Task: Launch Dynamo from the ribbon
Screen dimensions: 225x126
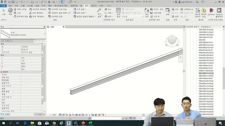Action: coord(211,12)
